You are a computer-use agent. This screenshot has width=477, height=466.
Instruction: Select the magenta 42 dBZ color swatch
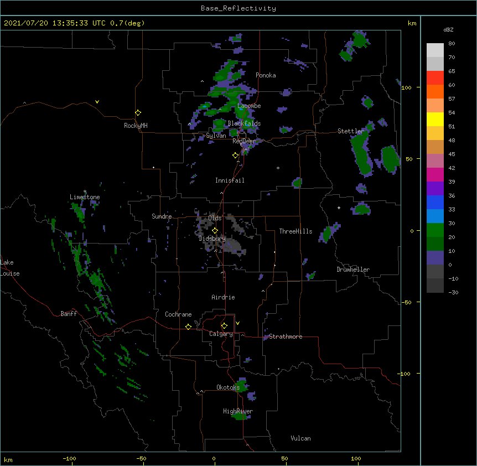[x=435, y=174]
